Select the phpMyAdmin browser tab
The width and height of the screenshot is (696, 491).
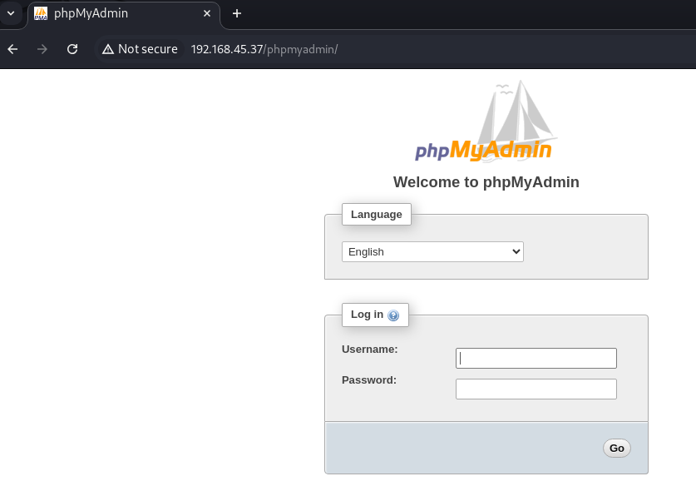pos(124,14)
